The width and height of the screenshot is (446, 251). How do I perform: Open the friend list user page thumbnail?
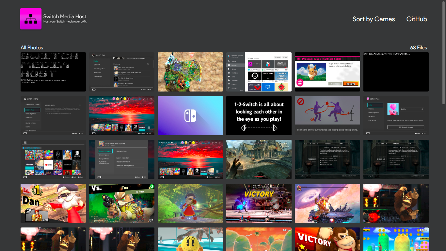[x=122, y=72]
